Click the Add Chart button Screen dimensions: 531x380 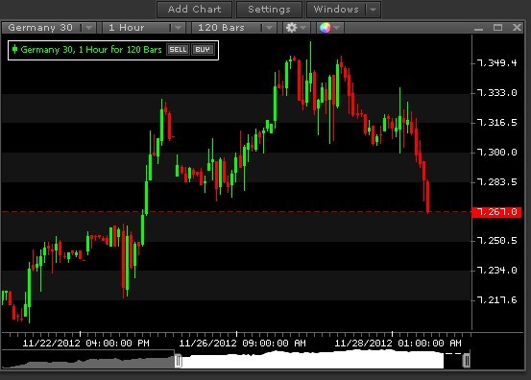click(194, 10)
